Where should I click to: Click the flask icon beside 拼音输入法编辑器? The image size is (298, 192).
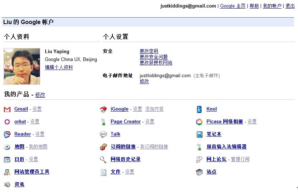coord(199,147)
